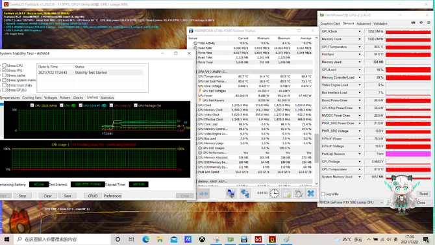Image resolution: width=435 pixels, height=245 pixels.
Task: Click the HWiNFO expand arrows icon
Action: coord(204,194)
